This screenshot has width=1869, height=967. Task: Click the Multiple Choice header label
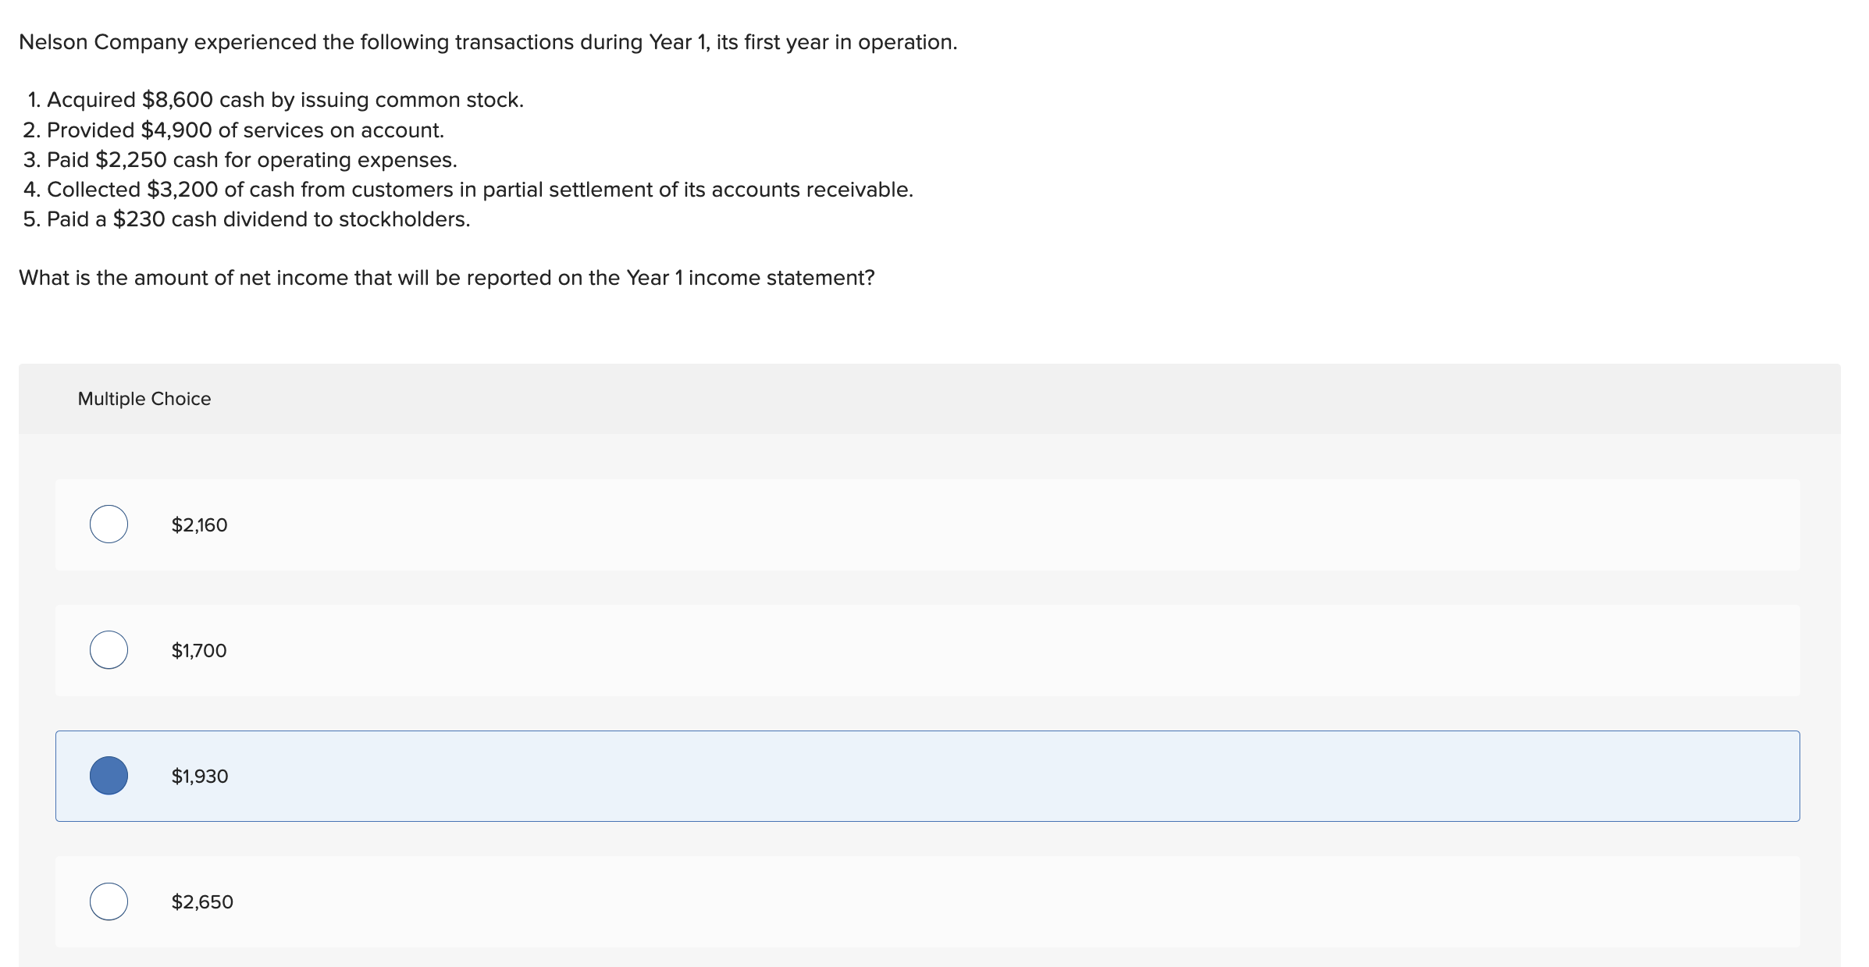144,398
